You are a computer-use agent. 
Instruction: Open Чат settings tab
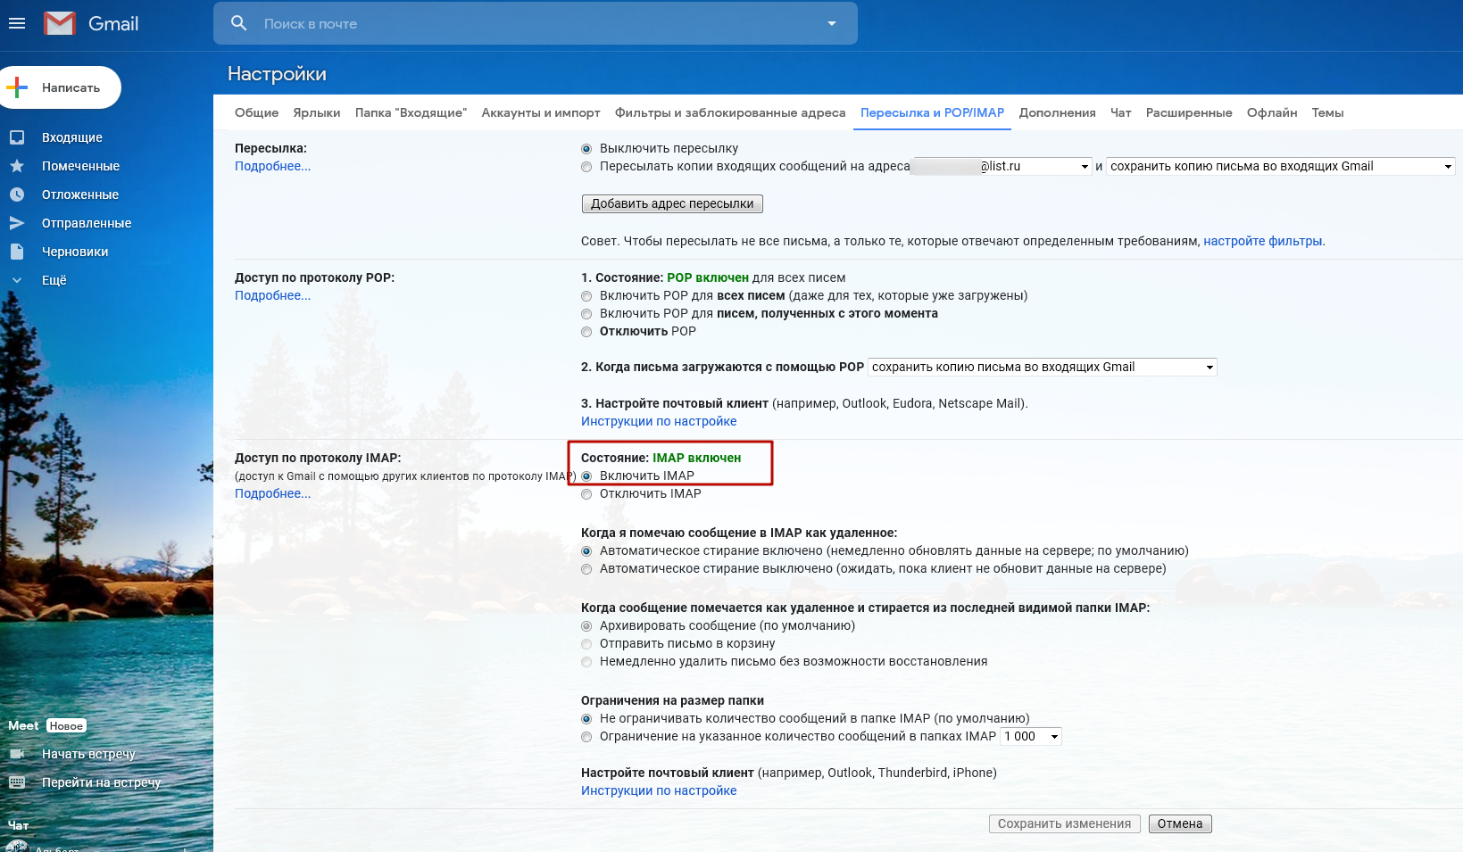pyautogui.click(x=1120, y=112)
